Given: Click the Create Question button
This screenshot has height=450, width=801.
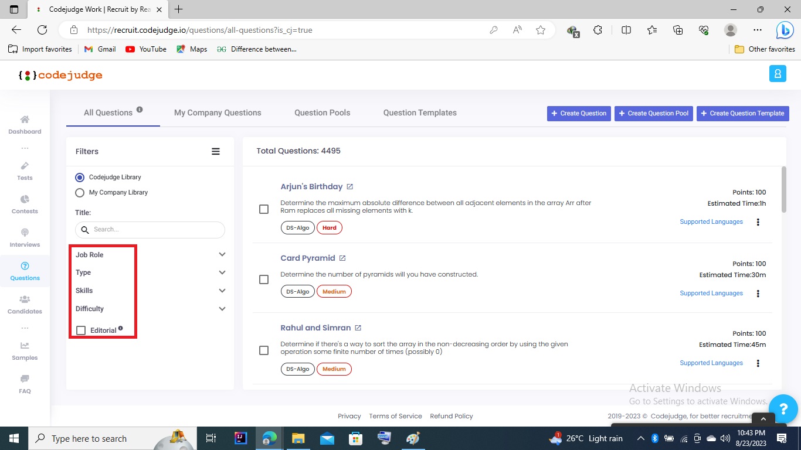Looking at the screenshot, I should tap(578, 114).
